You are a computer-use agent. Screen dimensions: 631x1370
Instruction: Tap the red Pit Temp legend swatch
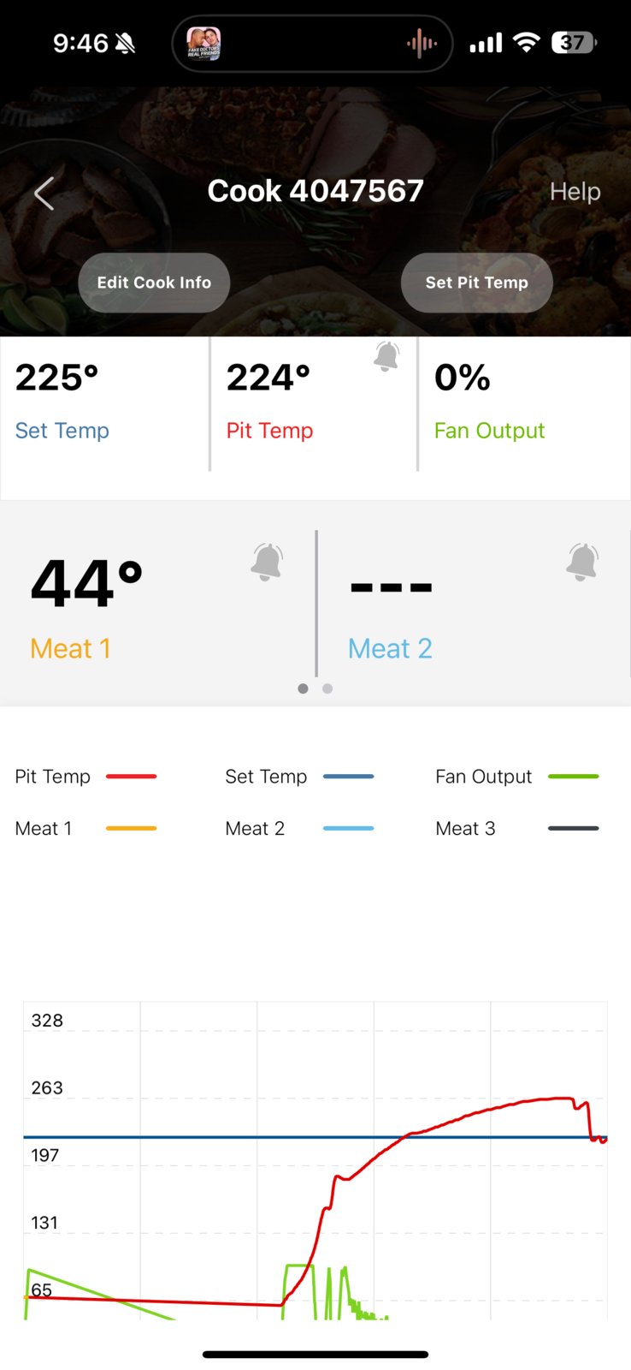[131, 777]
